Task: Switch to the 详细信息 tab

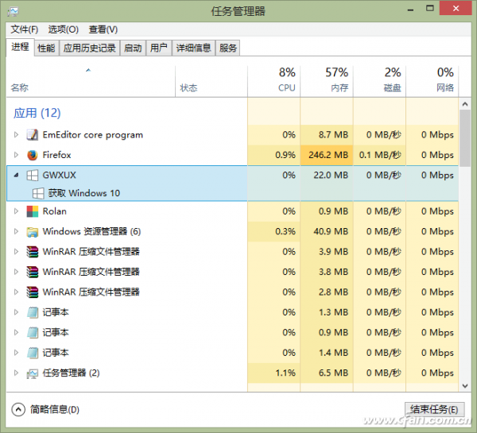Action: point(193,48)
